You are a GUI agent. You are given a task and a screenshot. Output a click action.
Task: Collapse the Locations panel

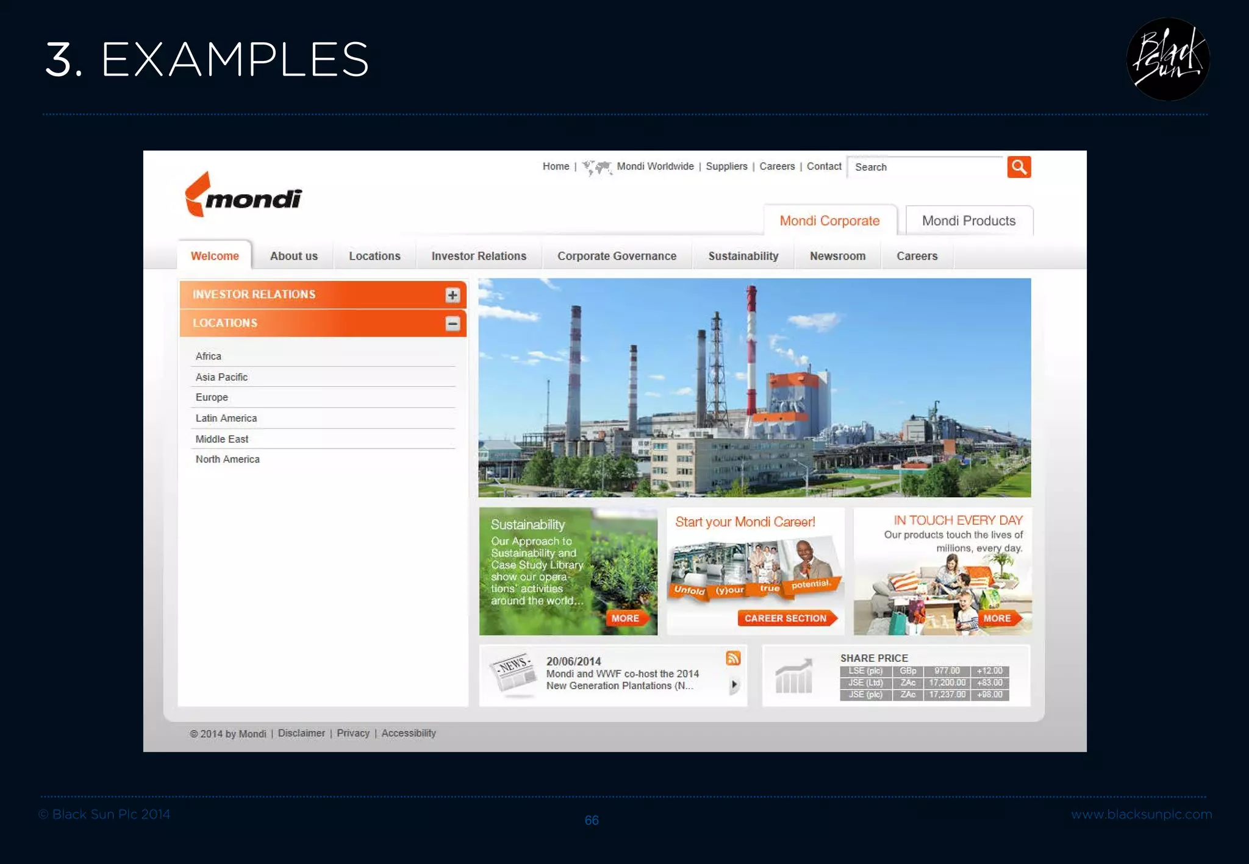pyautogui.click(x=452, y=324)
